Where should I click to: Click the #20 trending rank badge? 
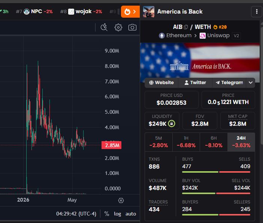coord(220,27)
